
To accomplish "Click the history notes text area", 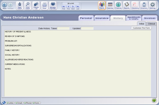I will [78, 63].
